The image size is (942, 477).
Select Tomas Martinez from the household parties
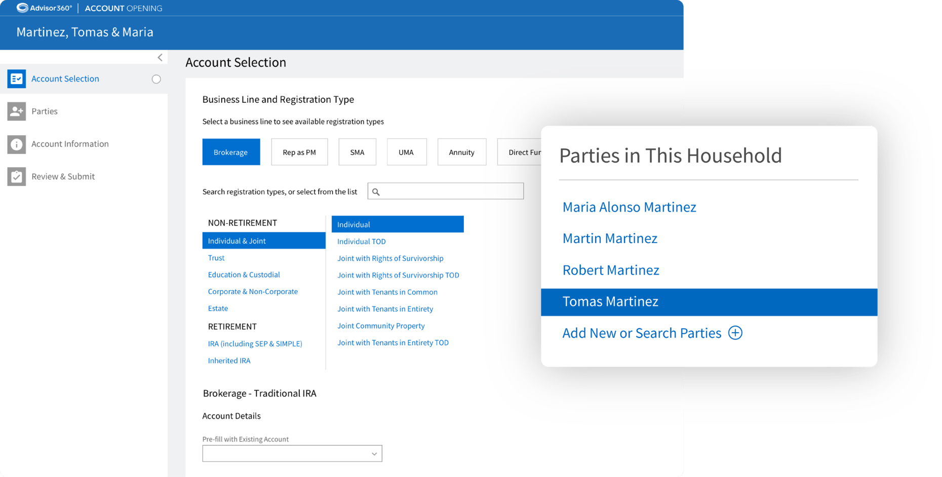click(610, 301)
